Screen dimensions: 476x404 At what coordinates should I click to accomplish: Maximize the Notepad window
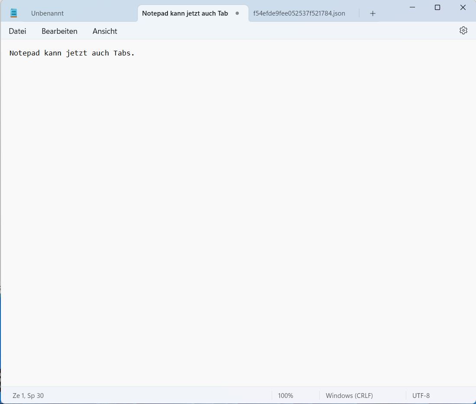[x=437, y=7]
